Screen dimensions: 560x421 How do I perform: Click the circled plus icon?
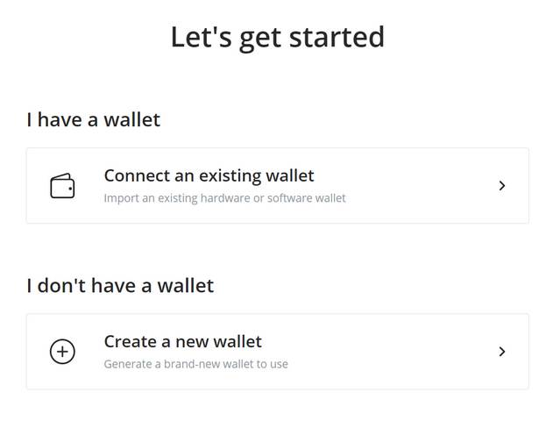tap(62, 352)
